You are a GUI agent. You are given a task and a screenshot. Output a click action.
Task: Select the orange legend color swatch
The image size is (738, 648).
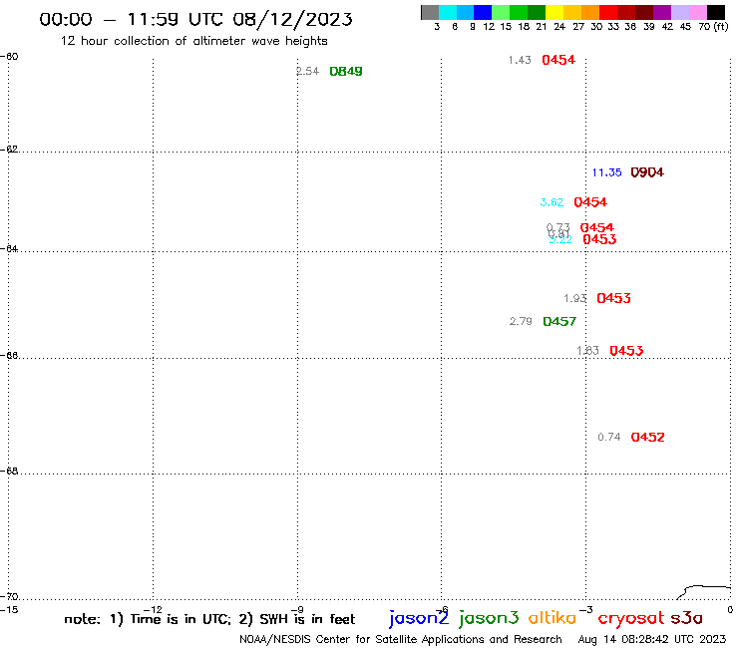pyautogui.click(x=590, y=12)
